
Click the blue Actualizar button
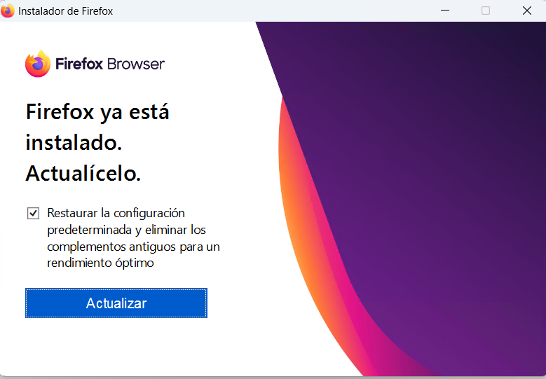pyautogui.click(x=116, y=303)
